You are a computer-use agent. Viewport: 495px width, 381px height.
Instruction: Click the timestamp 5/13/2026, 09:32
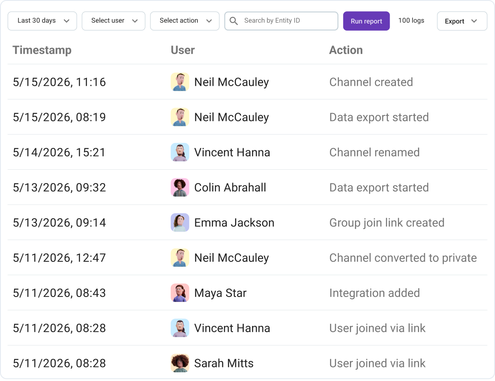point(59,188)
